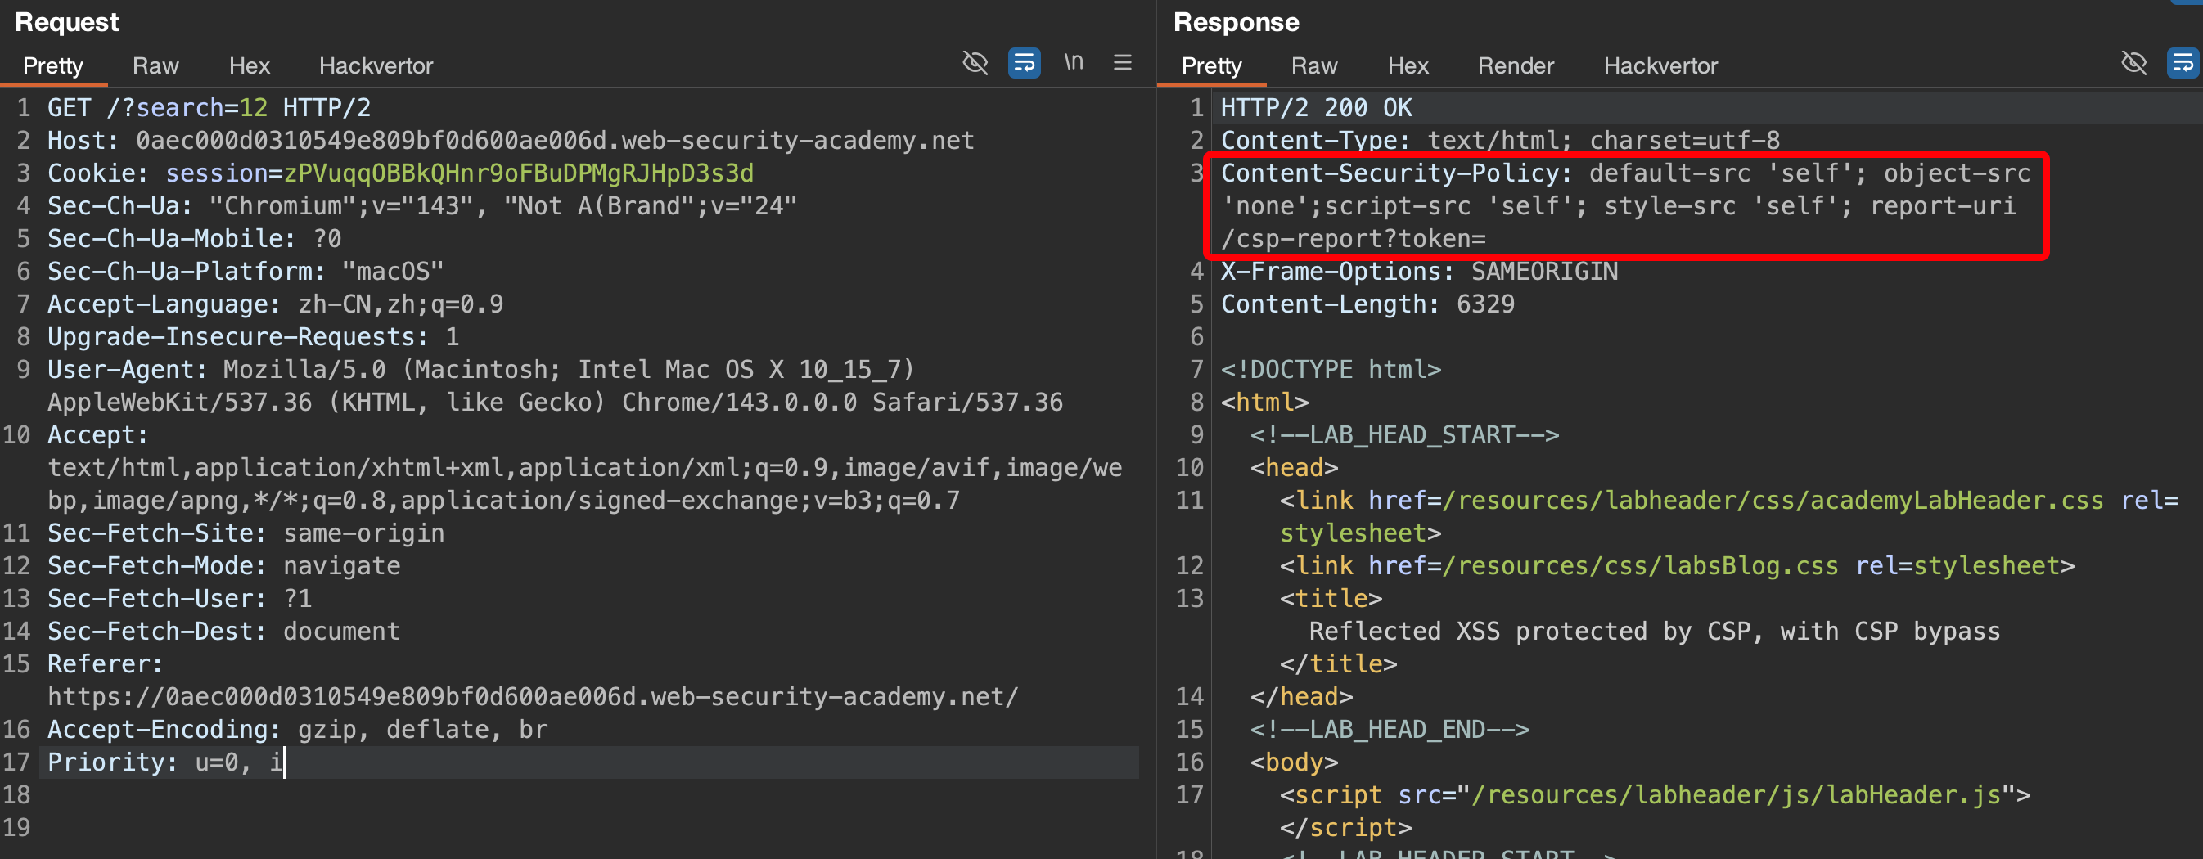Click the session cookie value in request
2203x859 pixels.
point(518,173)
